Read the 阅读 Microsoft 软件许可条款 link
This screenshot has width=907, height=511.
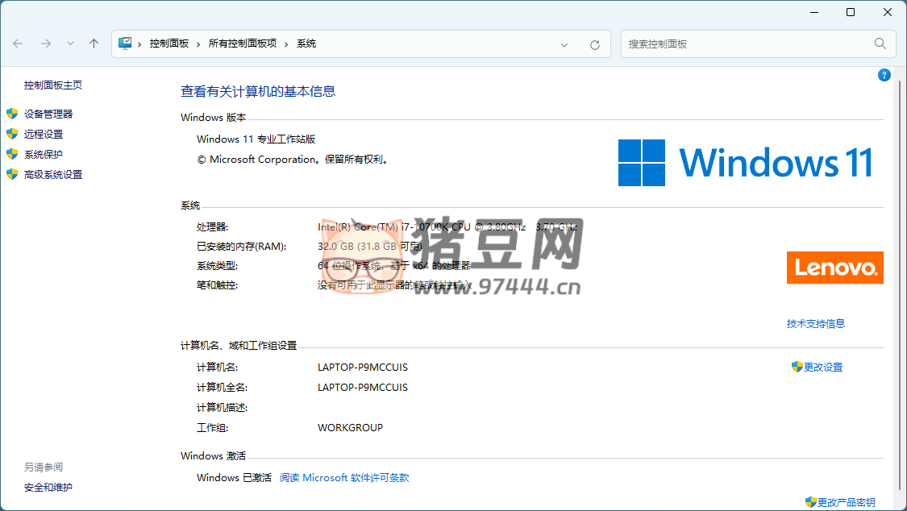coord(344,478)
